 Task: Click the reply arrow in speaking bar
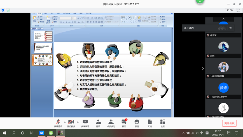pos(231,28)
